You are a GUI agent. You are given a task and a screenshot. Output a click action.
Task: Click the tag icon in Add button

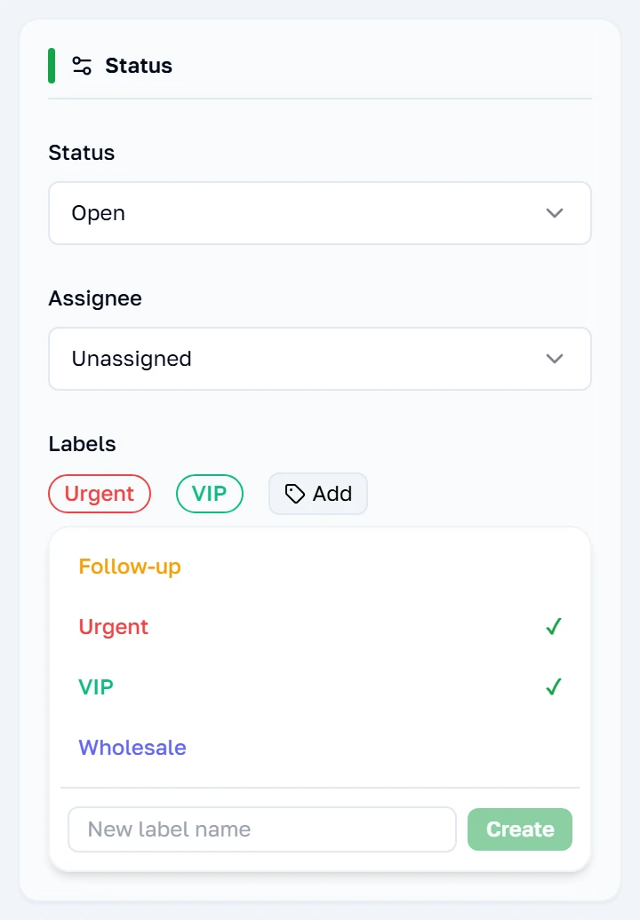pos(295,494)
